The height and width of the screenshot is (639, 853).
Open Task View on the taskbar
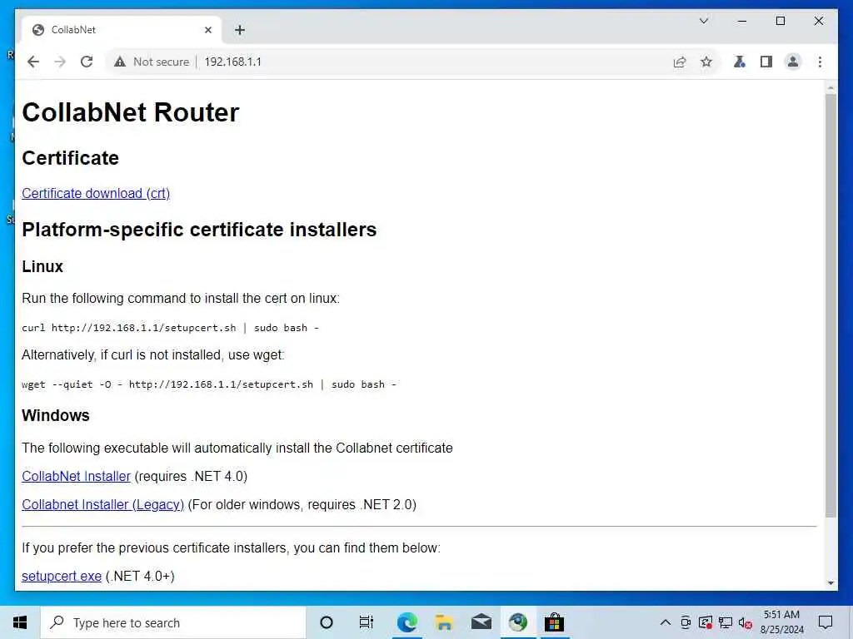tap(367, 622)
